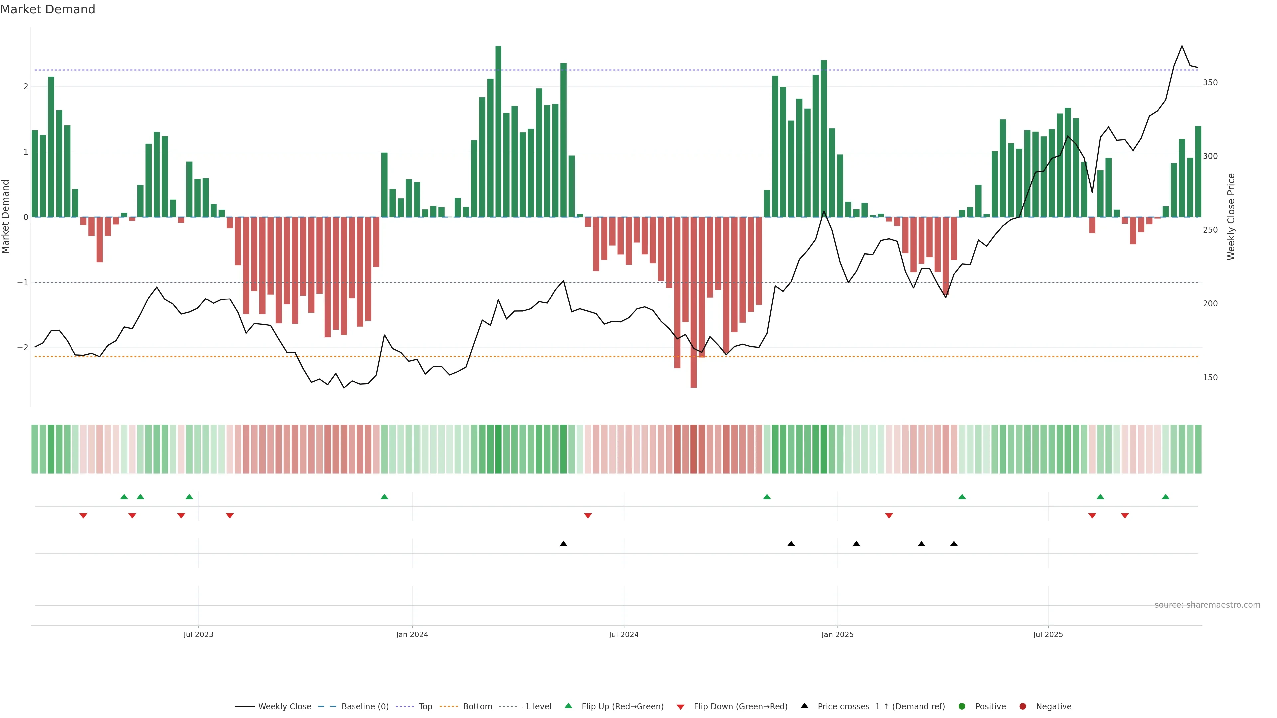Click the black Price crosses -1 triangle legend icon
Screen dimensions: 1277x718
point(804,706)
